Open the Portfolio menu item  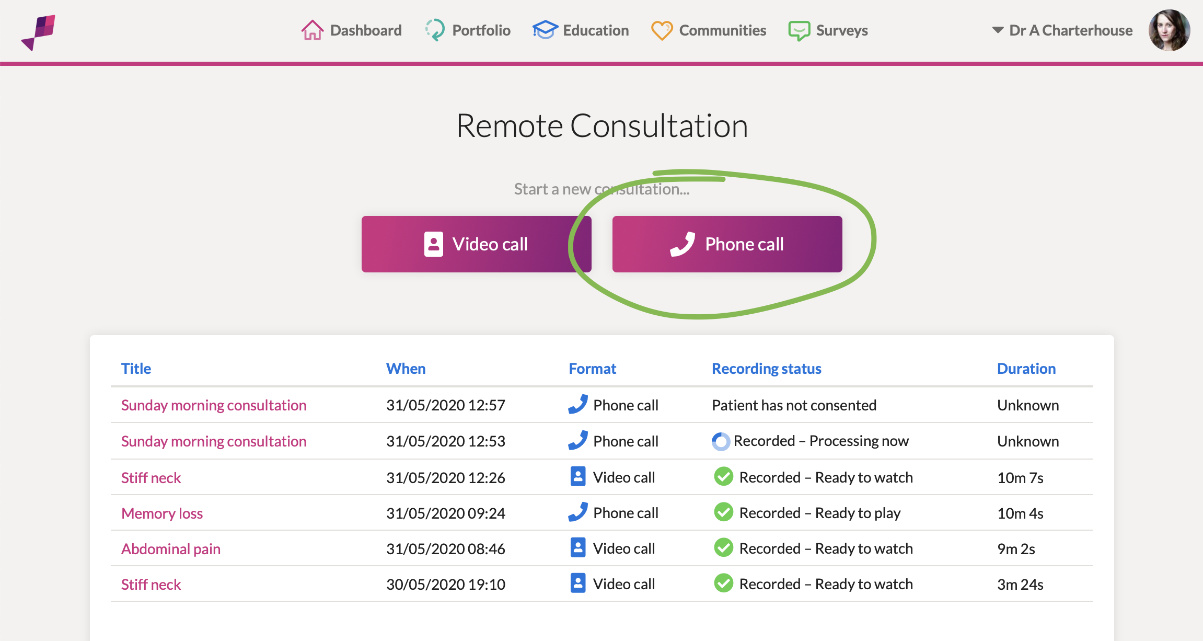pyautogui.click(x=481, y=30)
